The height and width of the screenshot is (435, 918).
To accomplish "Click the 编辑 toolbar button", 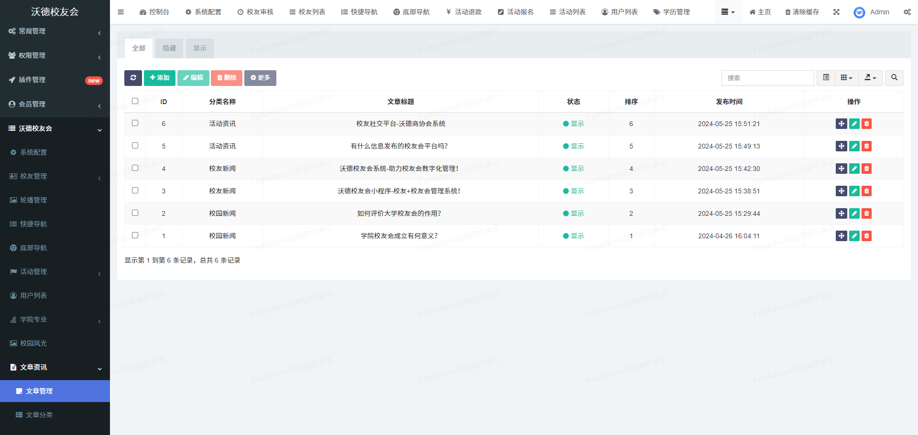I will click(193, 78).
